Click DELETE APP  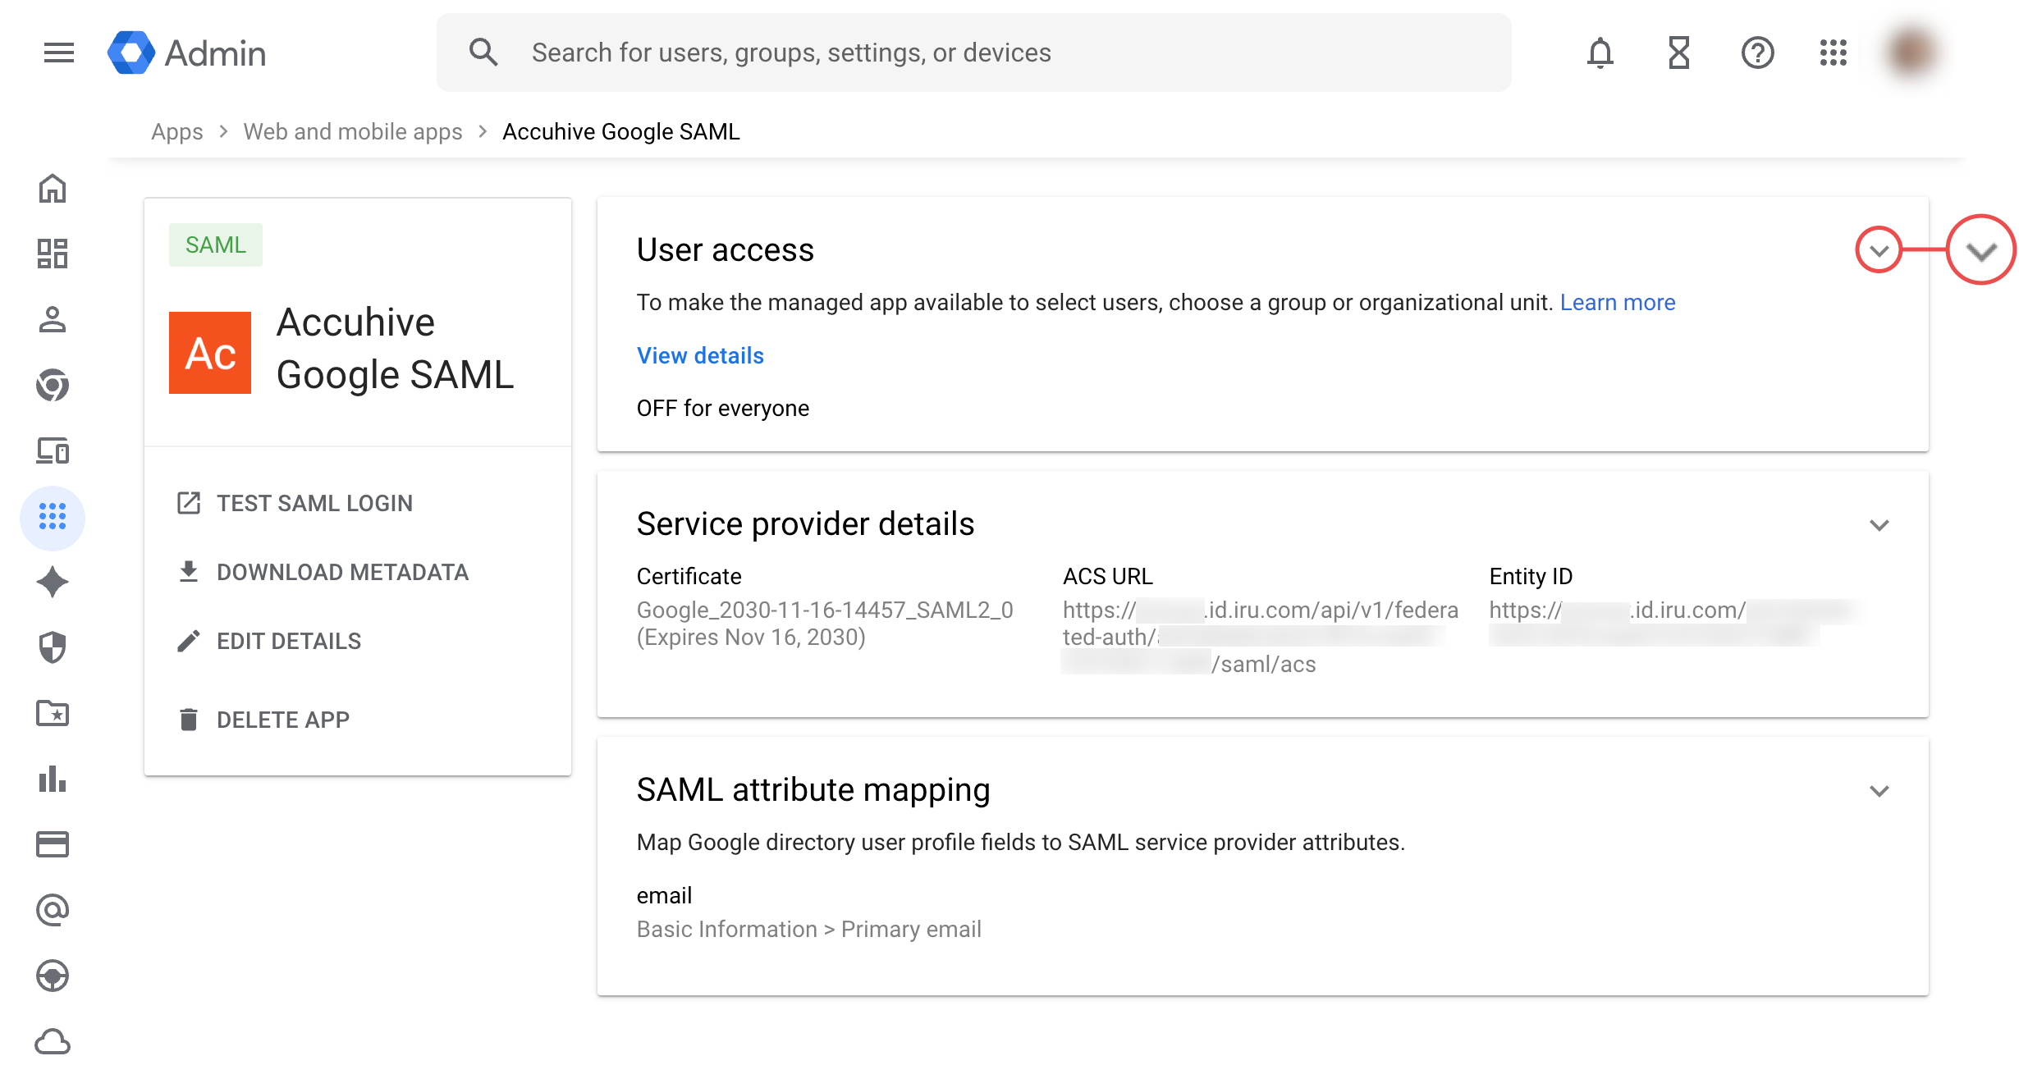[x=263, y=720]
